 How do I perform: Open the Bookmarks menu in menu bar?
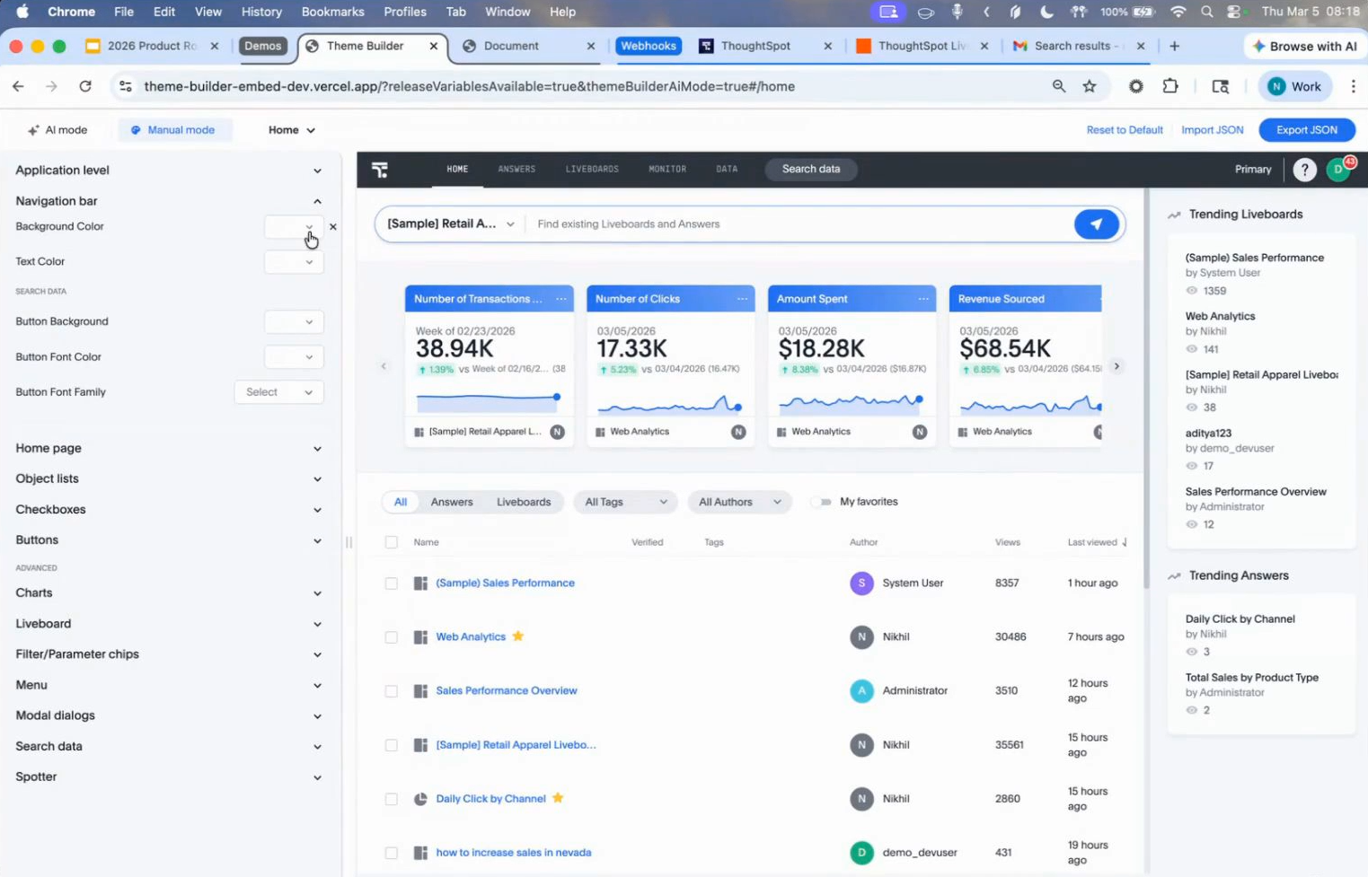(x=332, y=12)
